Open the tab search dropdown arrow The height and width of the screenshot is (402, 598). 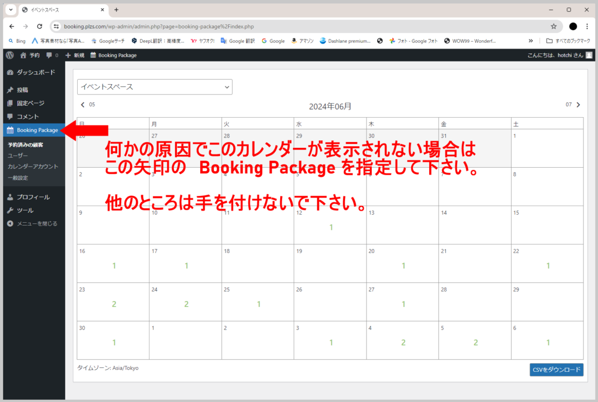[x=11, y=10]
